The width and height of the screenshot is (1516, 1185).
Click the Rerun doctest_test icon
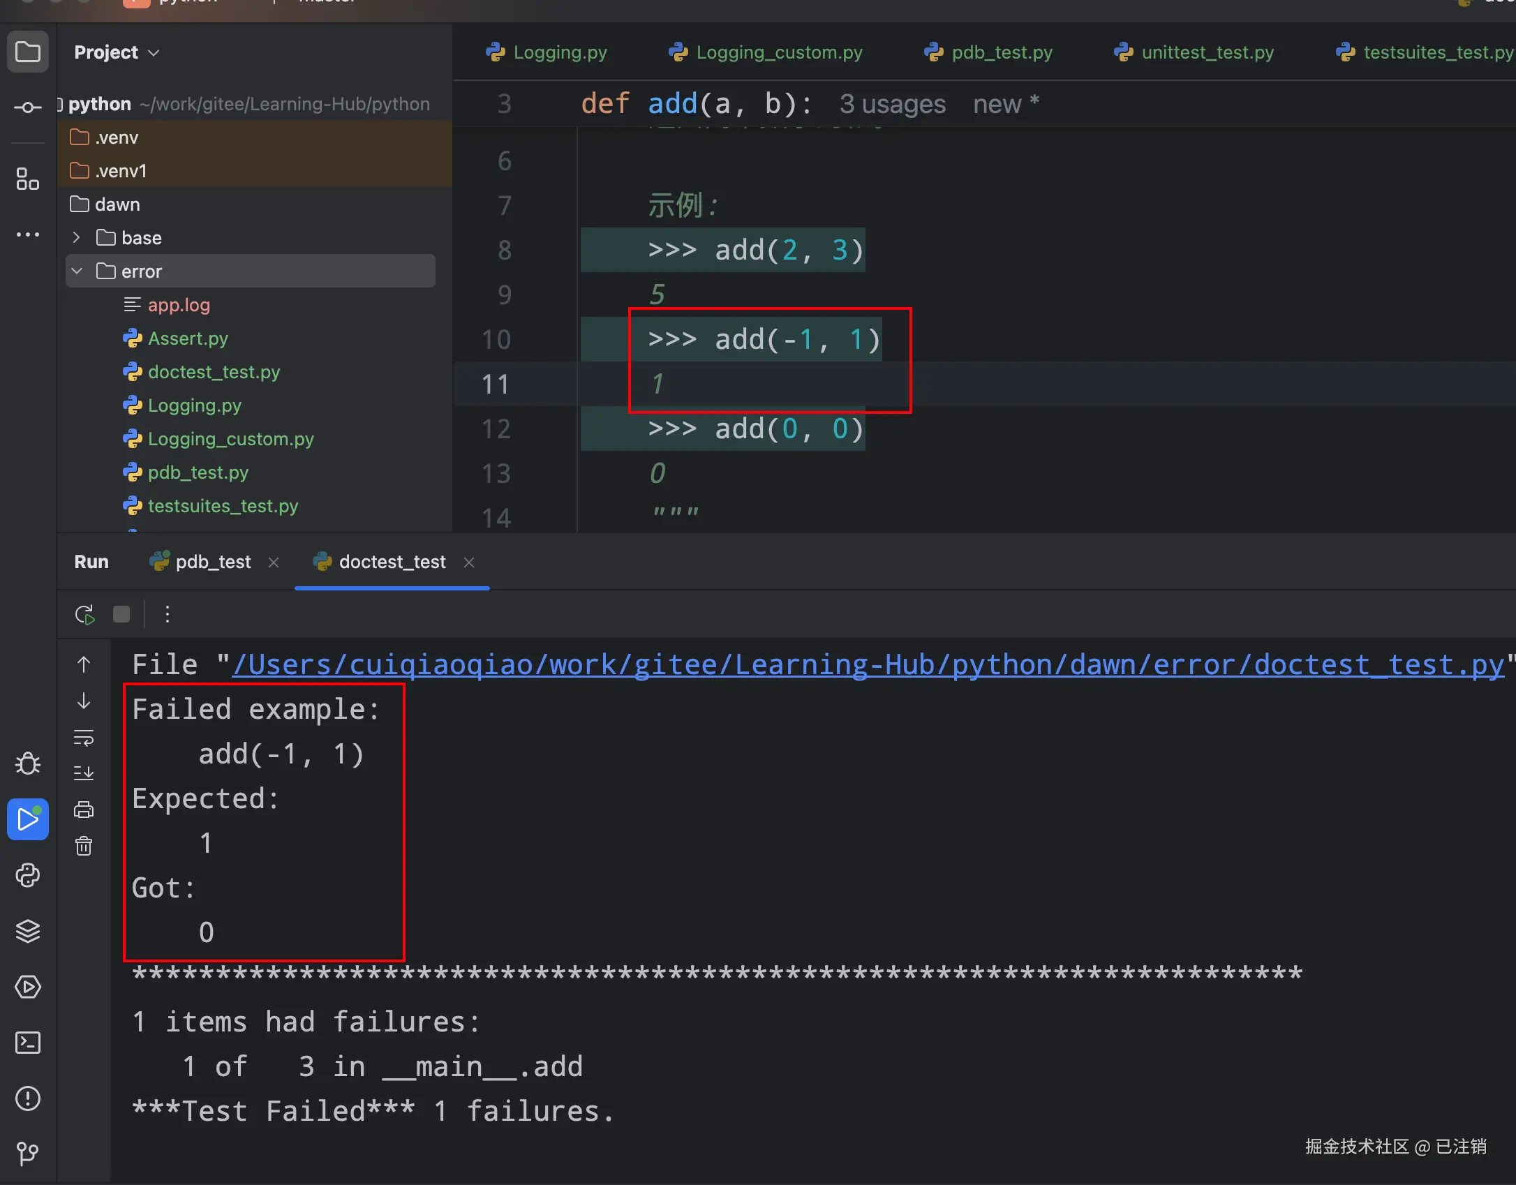click(x=84, y=615)
